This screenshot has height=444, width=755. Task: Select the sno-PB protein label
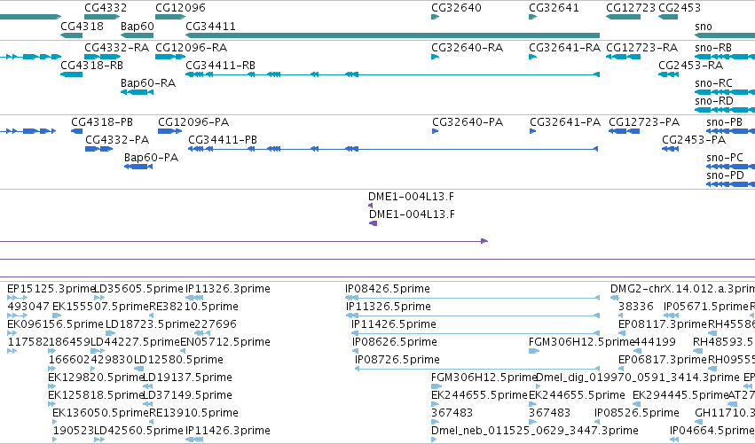(x=725, y=122)
